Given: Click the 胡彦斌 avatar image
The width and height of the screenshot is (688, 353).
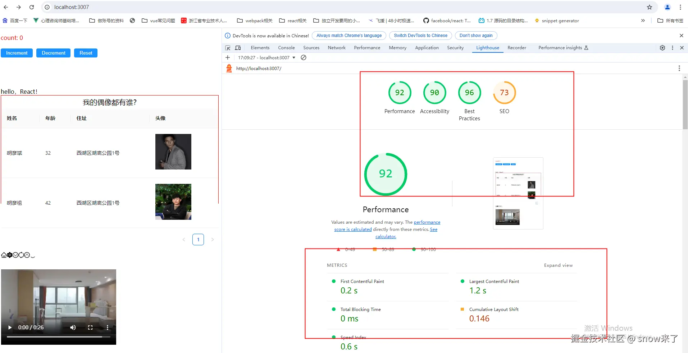Looking at the screenshot, I should tap(173, 152).
